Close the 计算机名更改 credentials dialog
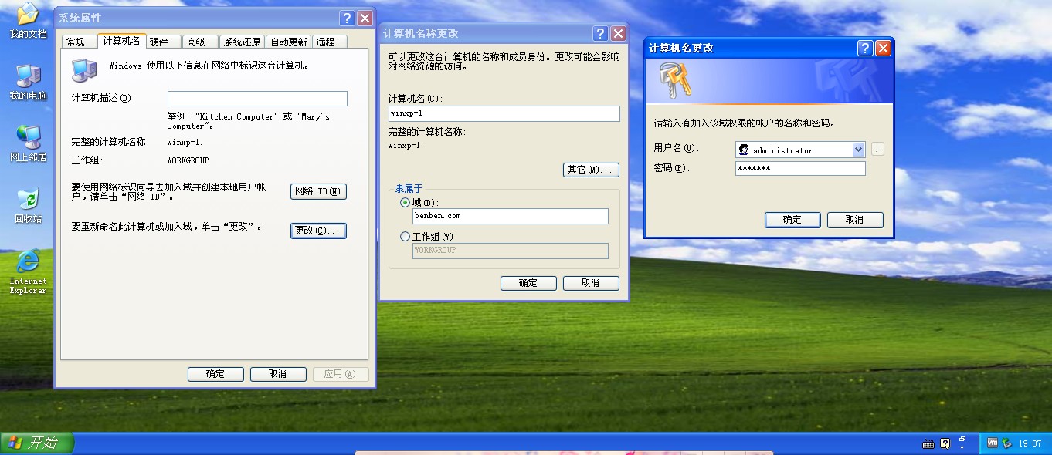Image resolution: width=1052 pixels, height=455 pixels. tap(883, 48)
